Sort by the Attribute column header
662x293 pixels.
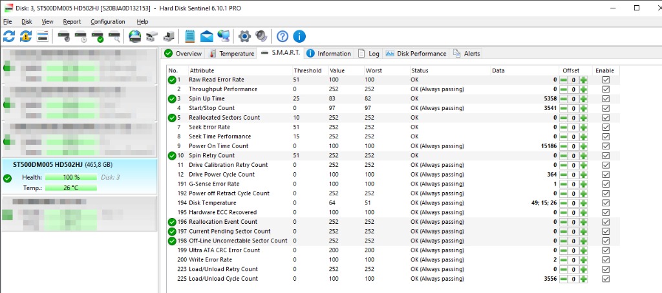(240, 71)
